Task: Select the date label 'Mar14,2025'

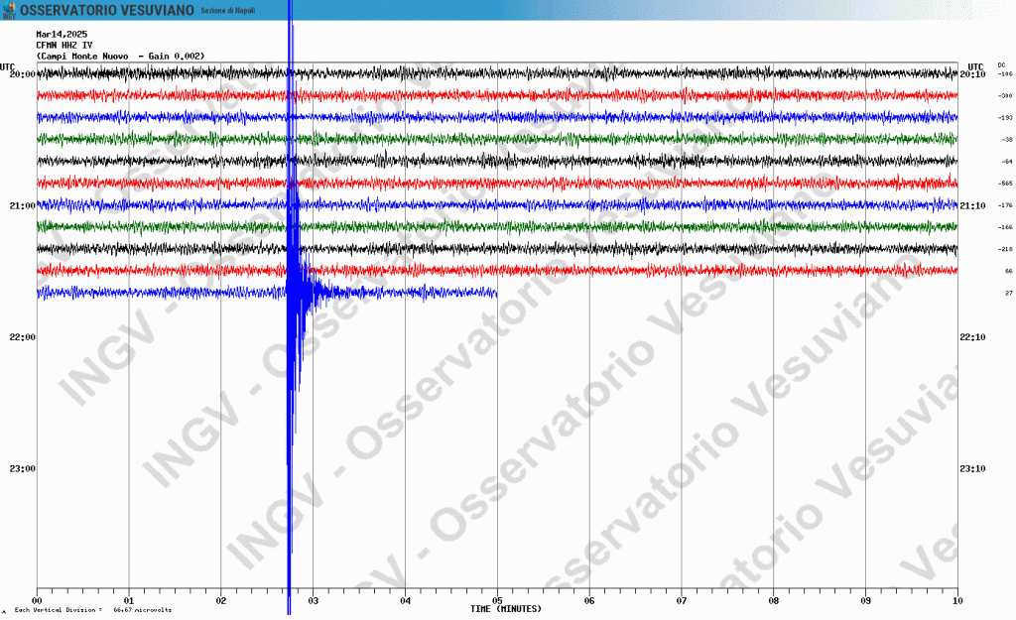Action: pyautogui.click(x=62, y=35)
